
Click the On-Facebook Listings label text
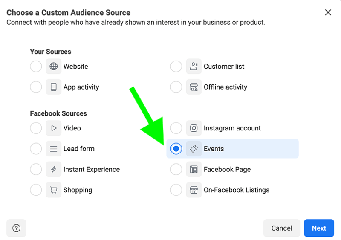pyautogui.click(x=237, y=190)
